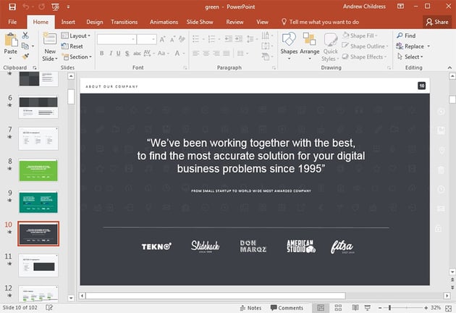Open the Select dropdown menu
This screenshot has height=313, width=456.
pos(411,57)
